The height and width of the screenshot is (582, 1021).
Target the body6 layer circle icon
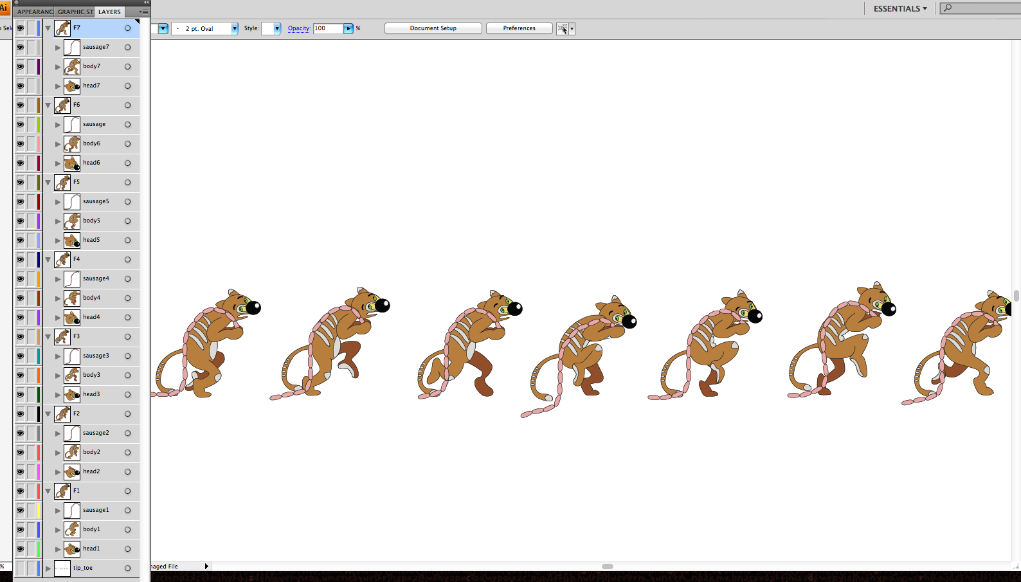pyautogui.click(x=128, y=144)
